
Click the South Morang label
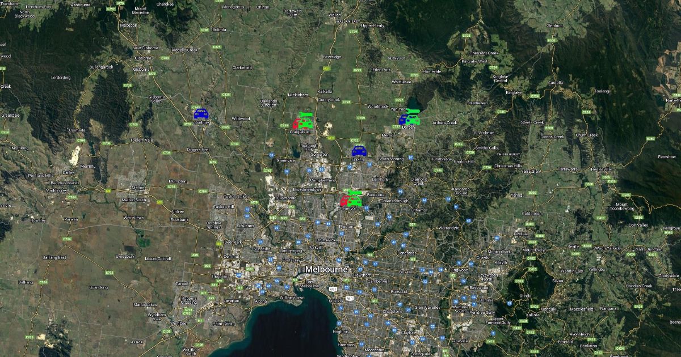(391, 159)
